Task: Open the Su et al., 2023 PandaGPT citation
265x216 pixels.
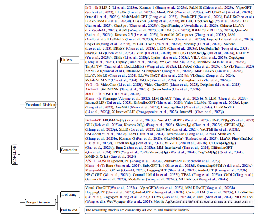Action: [x=210, y=17]
